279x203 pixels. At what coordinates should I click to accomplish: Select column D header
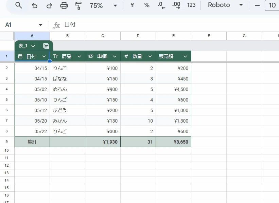coord(138,36)
